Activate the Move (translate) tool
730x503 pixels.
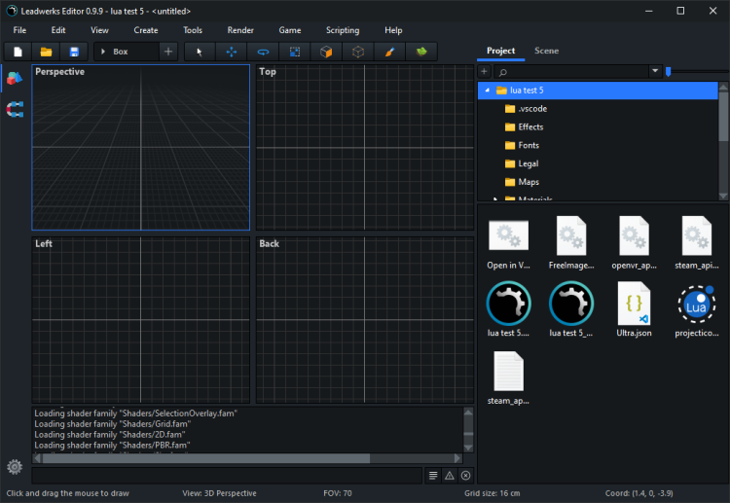tap(232, 52)
